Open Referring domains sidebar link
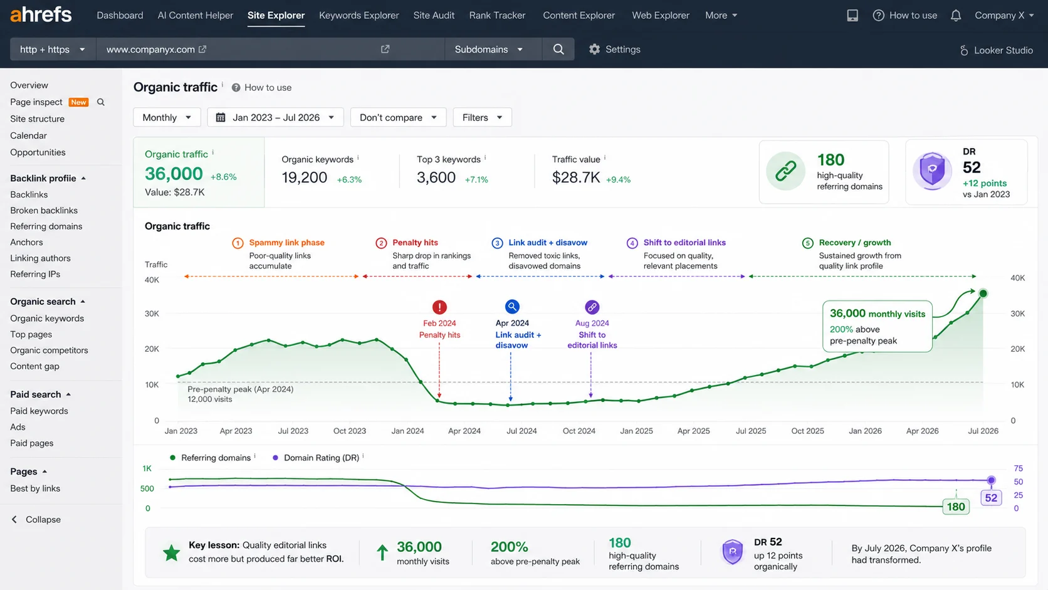 [46, 226]
